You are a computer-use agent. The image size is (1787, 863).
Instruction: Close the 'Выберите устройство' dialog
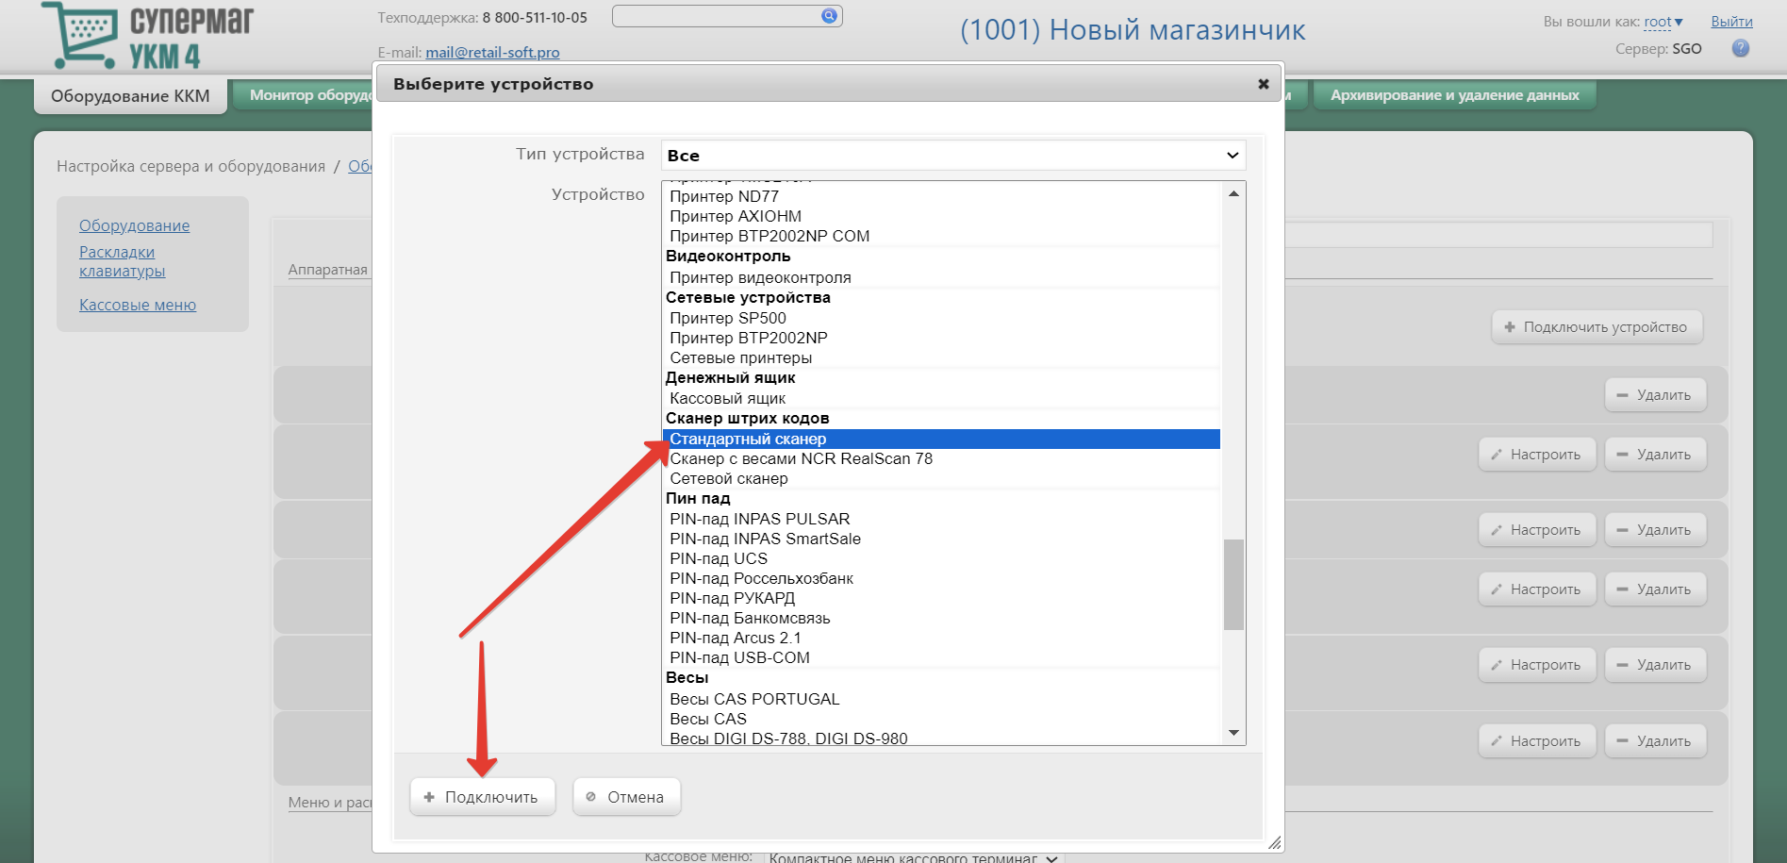(x=1264, y=84)
